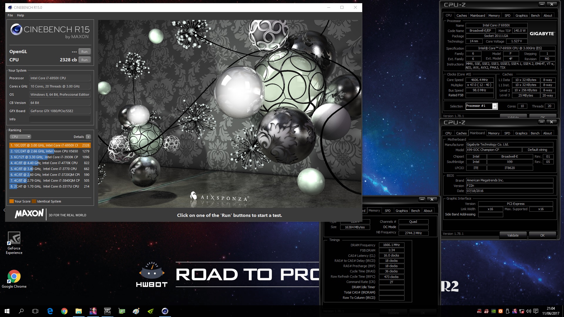The width and height of the screenshot is (564, 317).
Task: Open the Help menu in Cinebench
Action: tap(21, 15)
